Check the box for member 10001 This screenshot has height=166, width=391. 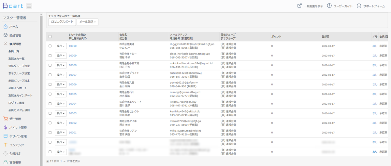point(50,133)
